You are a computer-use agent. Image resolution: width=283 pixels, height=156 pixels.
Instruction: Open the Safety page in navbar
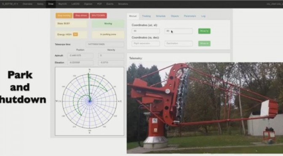(40, 4)
